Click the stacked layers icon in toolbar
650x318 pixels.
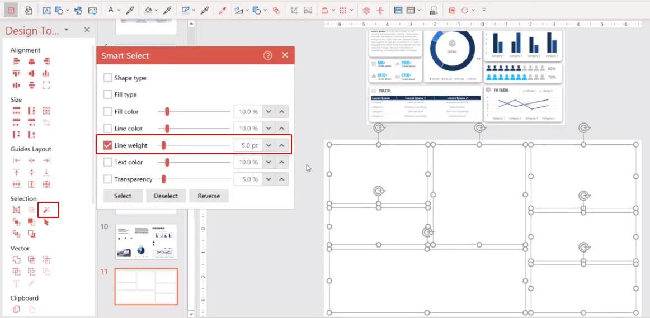tap(366, 10)
